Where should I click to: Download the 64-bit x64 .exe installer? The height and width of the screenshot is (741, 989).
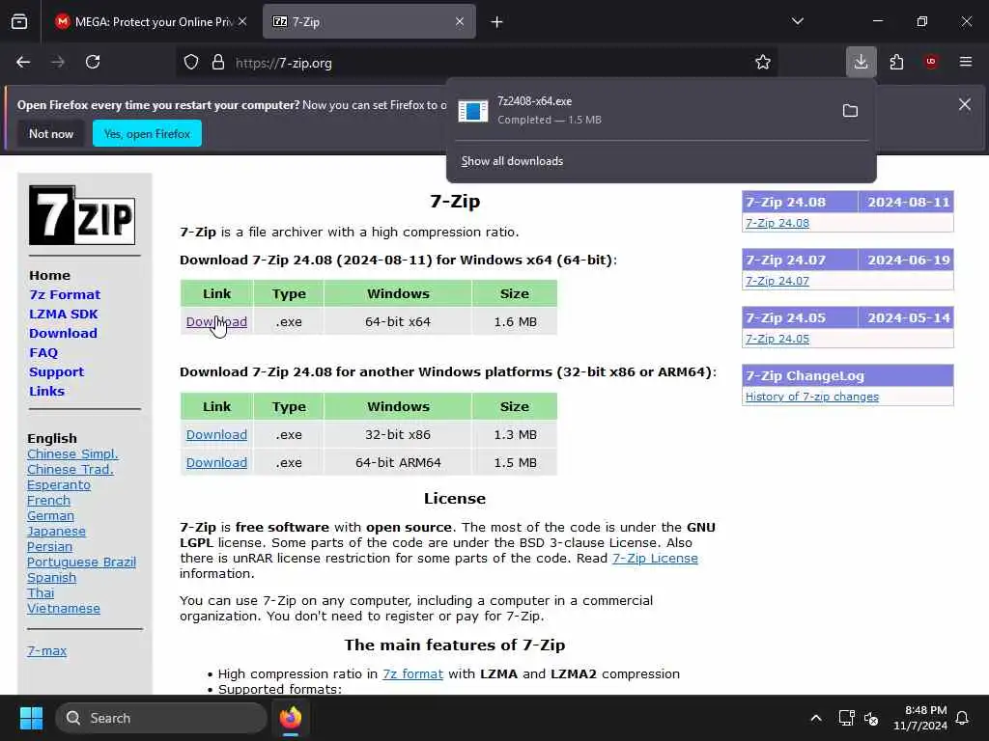(x=216, y=322)
